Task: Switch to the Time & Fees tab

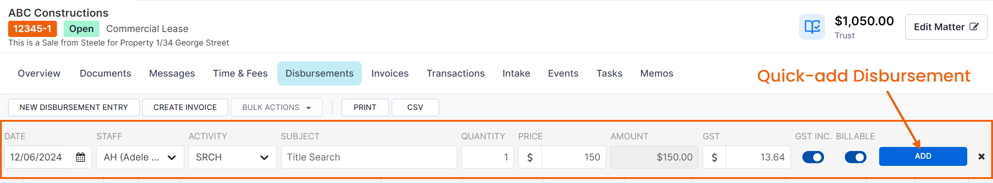Action: click(240, 73)
